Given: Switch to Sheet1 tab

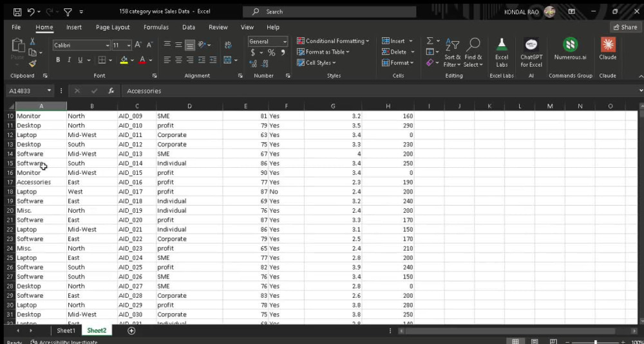Looking at the screenshot, I should coord(66,330).
